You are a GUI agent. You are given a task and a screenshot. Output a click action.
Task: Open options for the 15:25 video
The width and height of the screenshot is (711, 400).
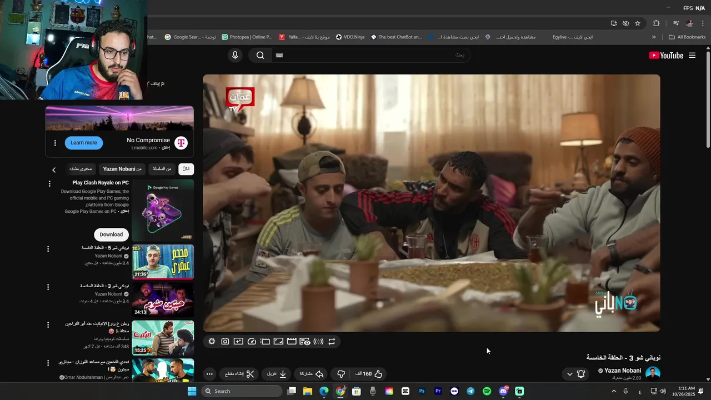(48, 325)
